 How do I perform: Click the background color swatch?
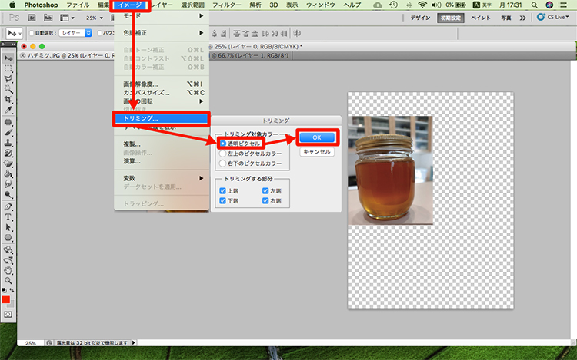pyautogui.click(x=12, y=304)
